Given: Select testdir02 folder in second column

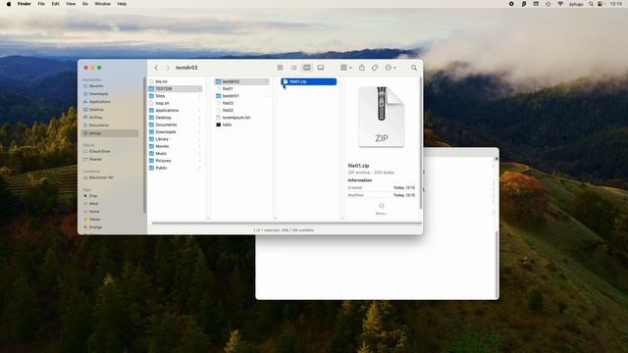Looking at the screenshot, I should click(242, 81).
